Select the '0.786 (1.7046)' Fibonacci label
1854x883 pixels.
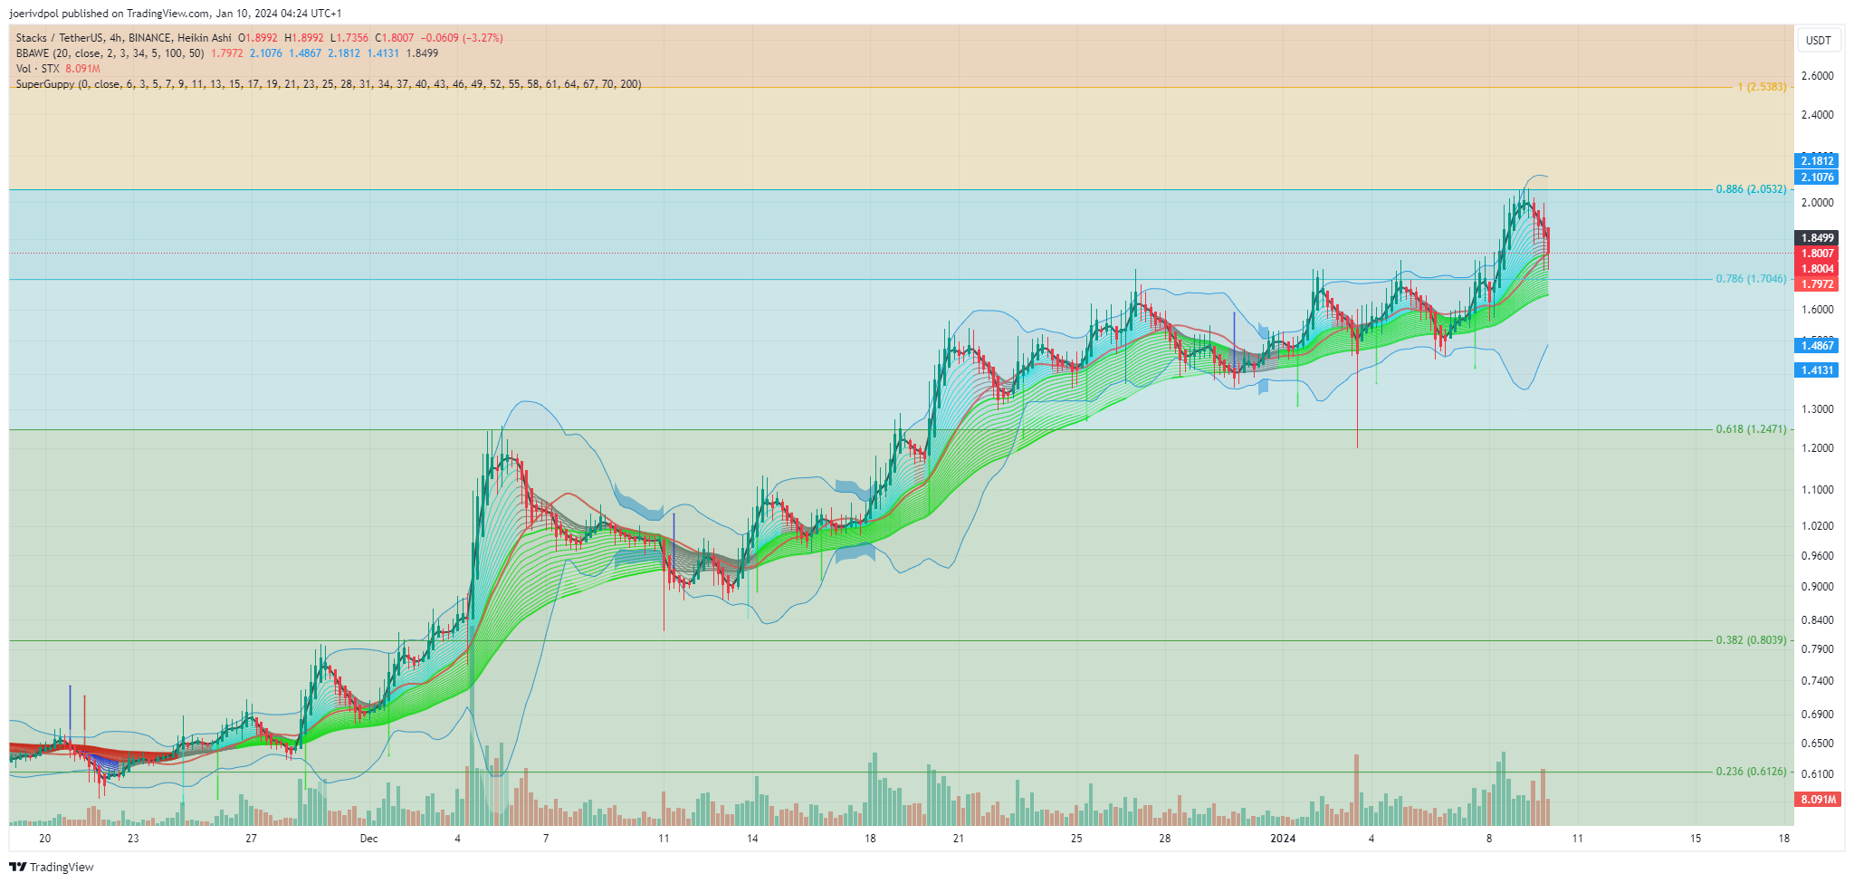click(x=1751, y=279)
